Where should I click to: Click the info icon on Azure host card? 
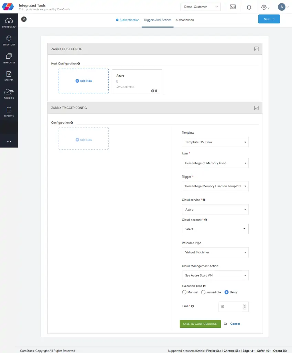click(x=153, y=91)
